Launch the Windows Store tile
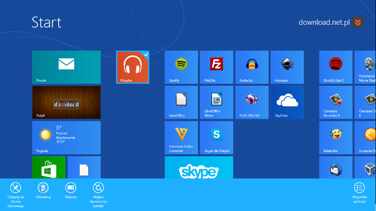This screenshot has height=211, width=376. tap(49, 167)
